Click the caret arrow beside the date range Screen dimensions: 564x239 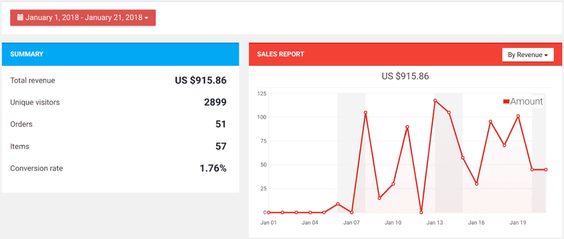146,18
